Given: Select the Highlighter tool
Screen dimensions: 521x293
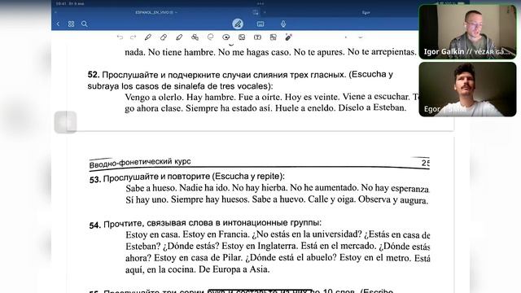Looking at the screenshot, I should (x=179, y=37).
